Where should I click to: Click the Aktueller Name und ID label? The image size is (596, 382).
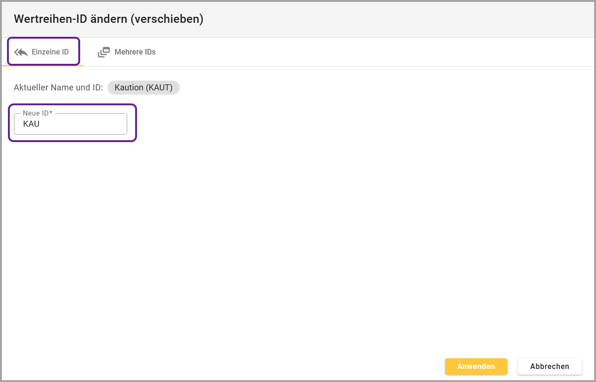(x=58, y=88)
